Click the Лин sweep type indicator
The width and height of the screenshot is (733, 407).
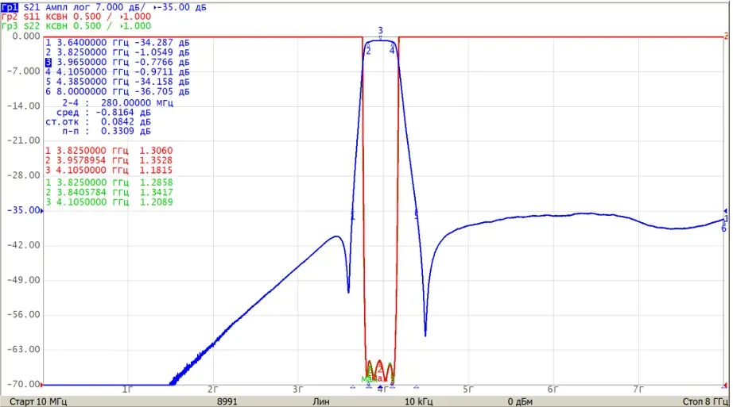click(321, 401)
